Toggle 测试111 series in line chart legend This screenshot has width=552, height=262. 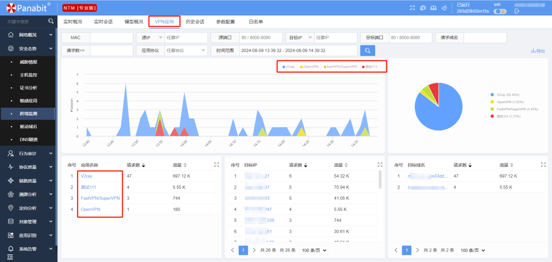[370, 66]
